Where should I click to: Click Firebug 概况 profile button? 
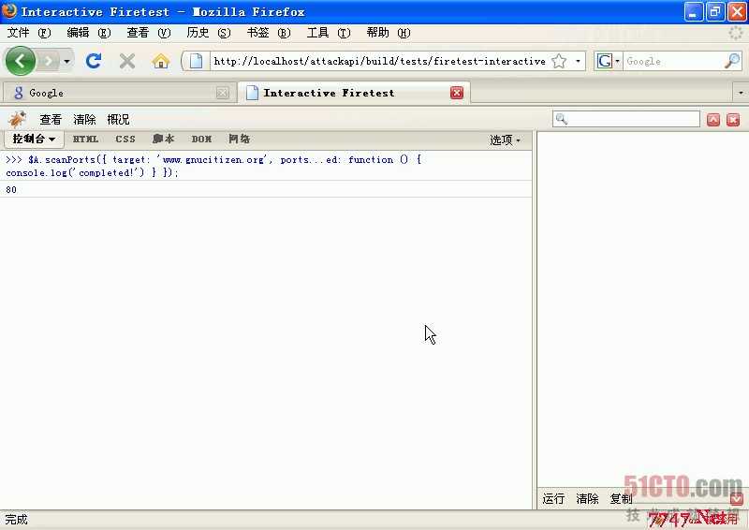[119, 120]
